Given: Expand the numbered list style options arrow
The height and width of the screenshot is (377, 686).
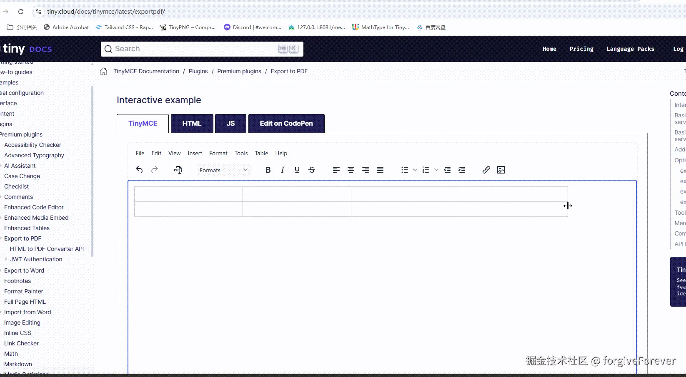Looking at the screenshot, I should point(436,170).
